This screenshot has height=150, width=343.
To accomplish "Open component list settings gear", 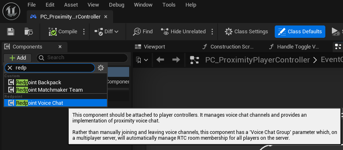I will [x=101, y=68].
